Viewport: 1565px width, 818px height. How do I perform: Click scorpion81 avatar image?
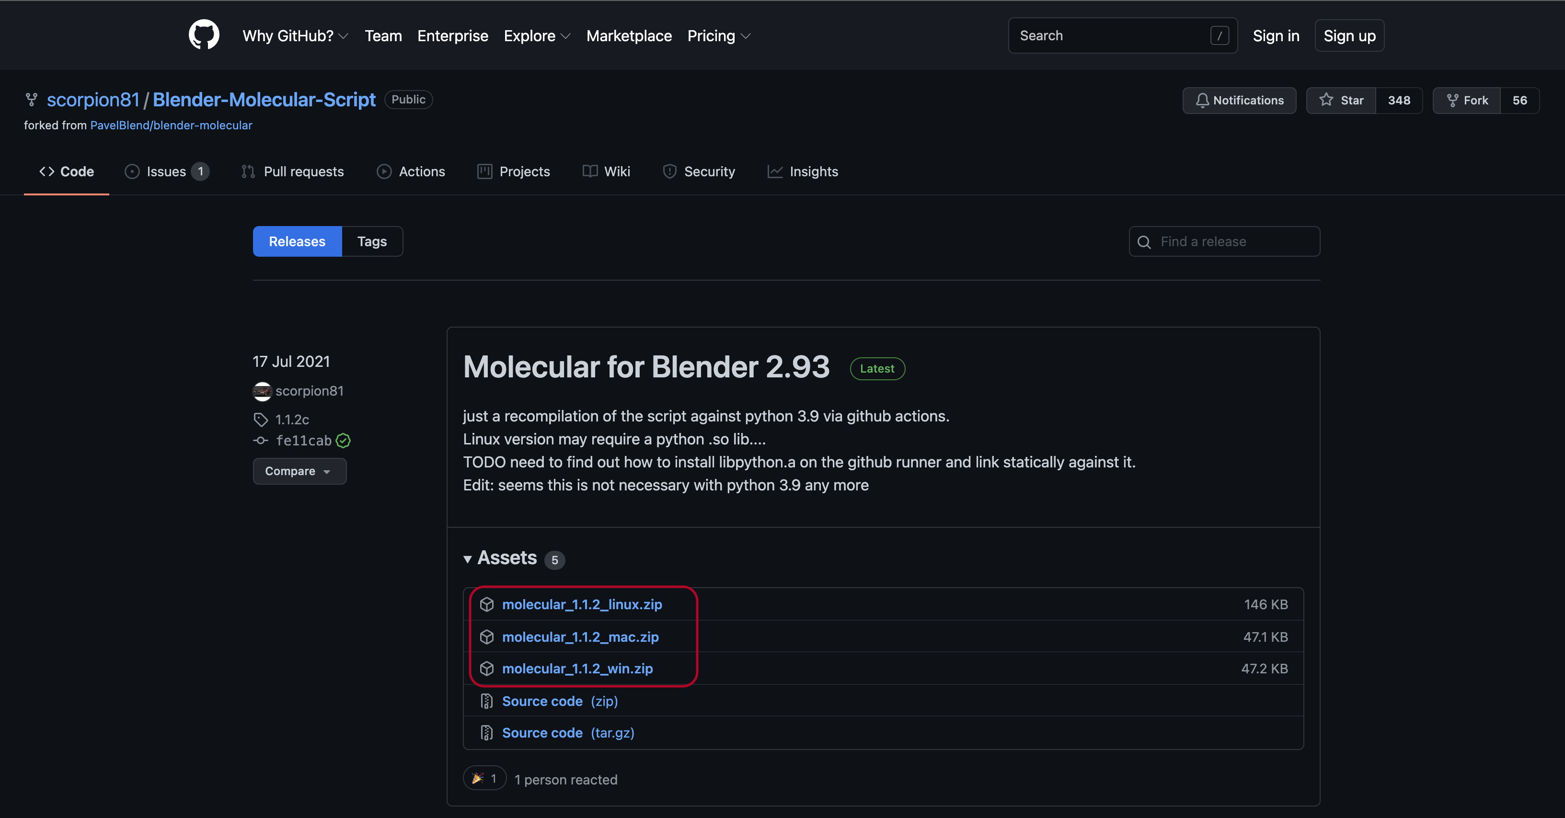click(262, 391)
